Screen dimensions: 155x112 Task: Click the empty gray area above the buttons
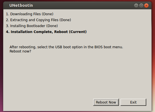[77, 75]
